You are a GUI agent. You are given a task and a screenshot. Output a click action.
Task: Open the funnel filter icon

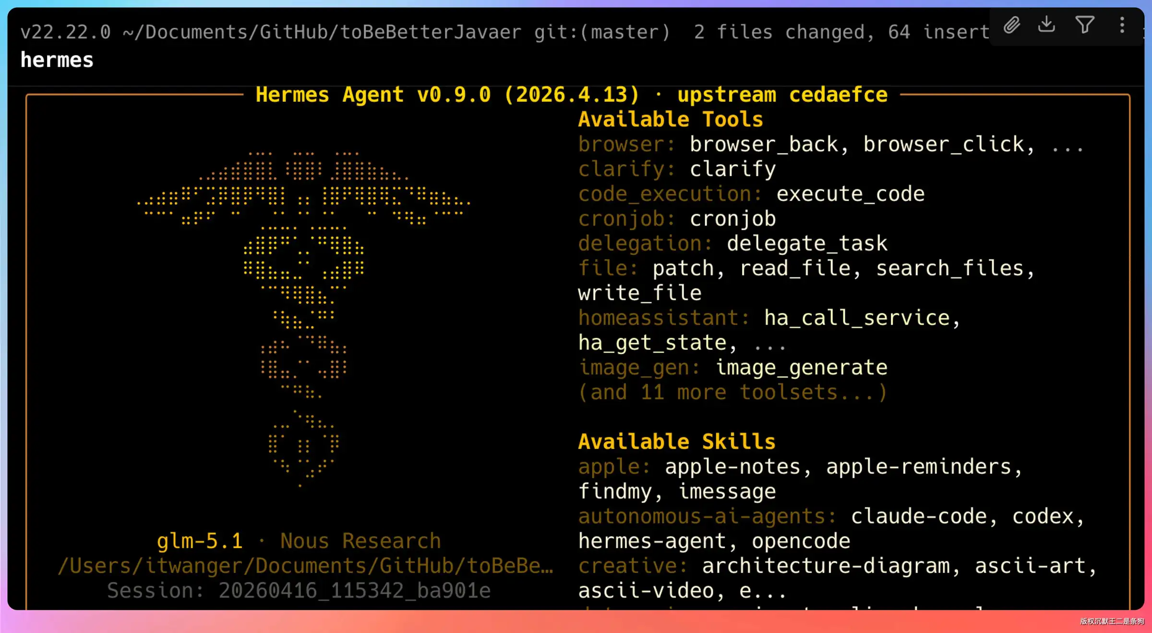pyautogui.click(x=1084, y=25)
